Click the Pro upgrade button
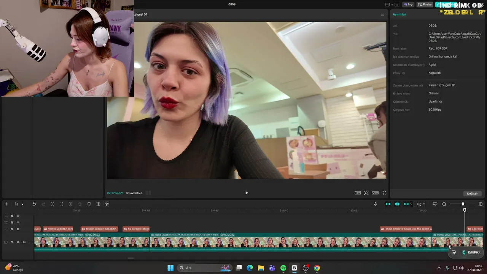 point(408,5)
